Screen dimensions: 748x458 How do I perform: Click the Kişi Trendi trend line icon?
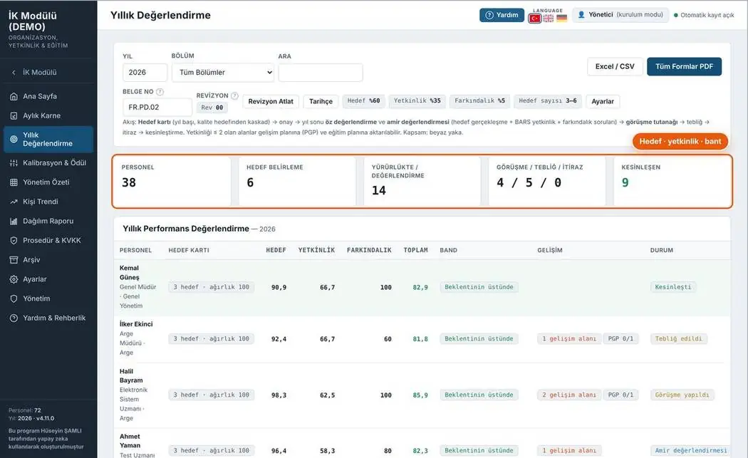click(x=14, y=202)
